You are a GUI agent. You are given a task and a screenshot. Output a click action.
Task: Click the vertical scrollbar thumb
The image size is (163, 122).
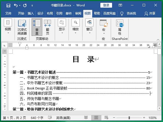(159, 52)
